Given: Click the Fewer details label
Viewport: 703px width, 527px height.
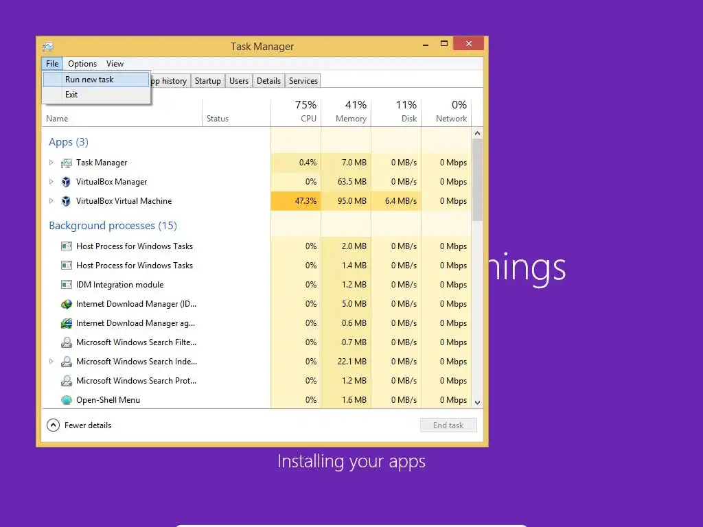Looking at the screenshot, I should 88,425.
